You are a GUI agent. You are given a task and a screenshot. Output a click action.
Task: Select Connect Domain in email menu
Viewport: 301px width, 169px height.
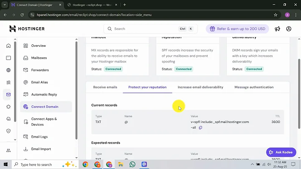pyautogui.click(x=46, y=107)
